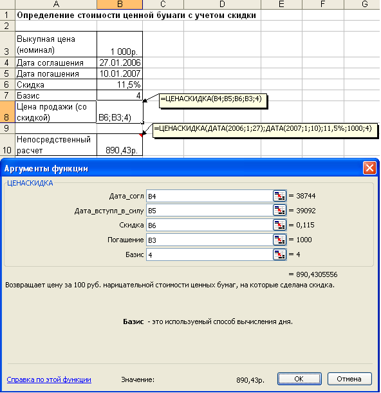The width and height of the screenshot is (381, 393).
Task: Click cell labeled 'Дата соглашения'
Action: [x=56, y=62]
